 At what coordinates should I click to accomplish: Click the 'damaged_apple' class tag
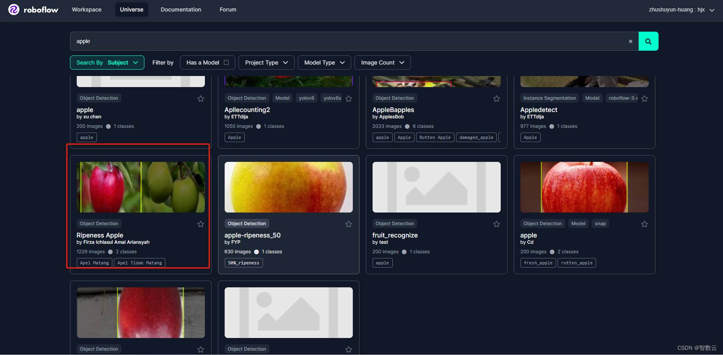[476, 137]
